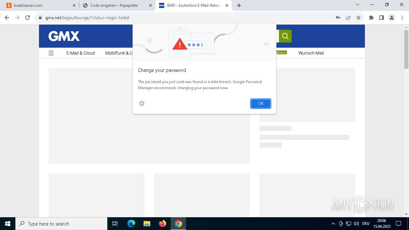The height and width of the screenshot is (230, 409).
Task: Open the saved passwords key icon
Action: (x=338, y=18)
